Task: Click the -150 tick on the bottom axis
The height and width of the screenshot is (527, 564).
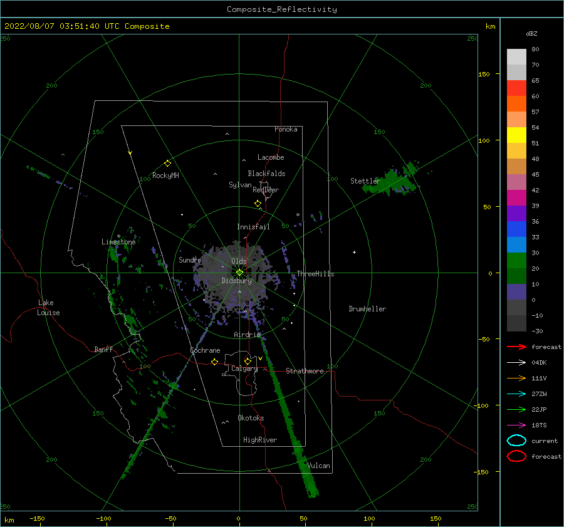Action: pos(37,518)
